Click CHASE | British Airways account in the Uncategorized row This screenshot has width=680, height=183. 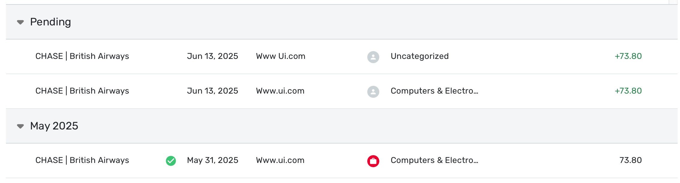point(82,56)
